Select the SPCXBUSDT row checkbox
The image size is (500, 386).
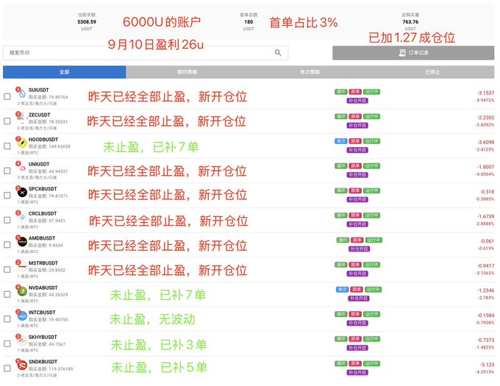tap(7, 196)
